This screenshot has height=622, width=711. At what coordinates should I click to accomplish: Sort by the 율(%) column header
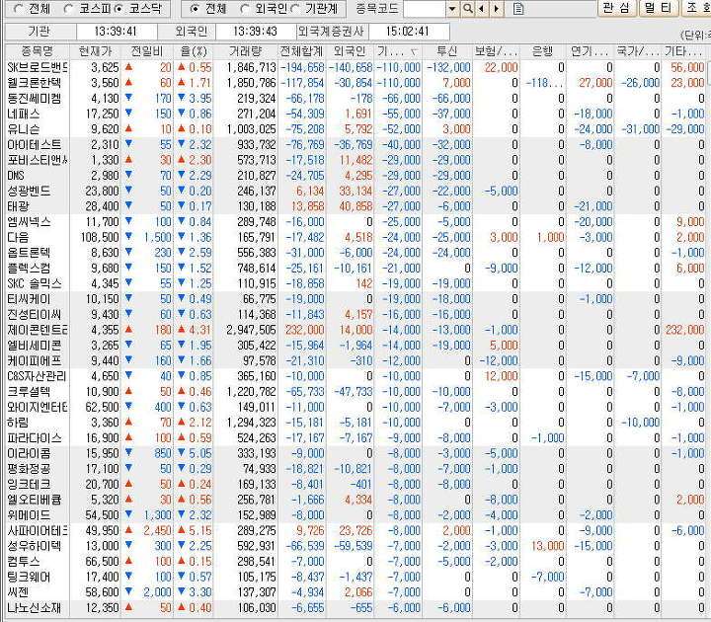click(x=194, y=51)
